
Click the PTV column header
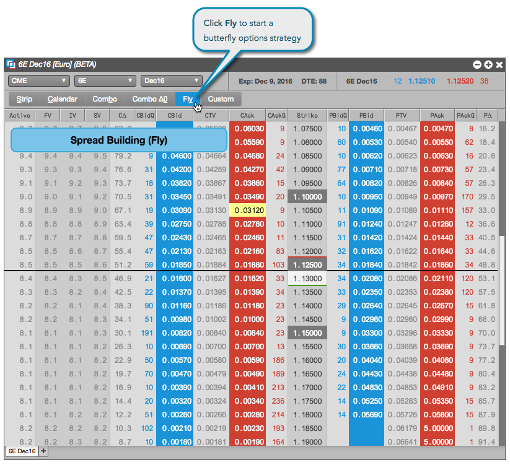click(402, 115)
